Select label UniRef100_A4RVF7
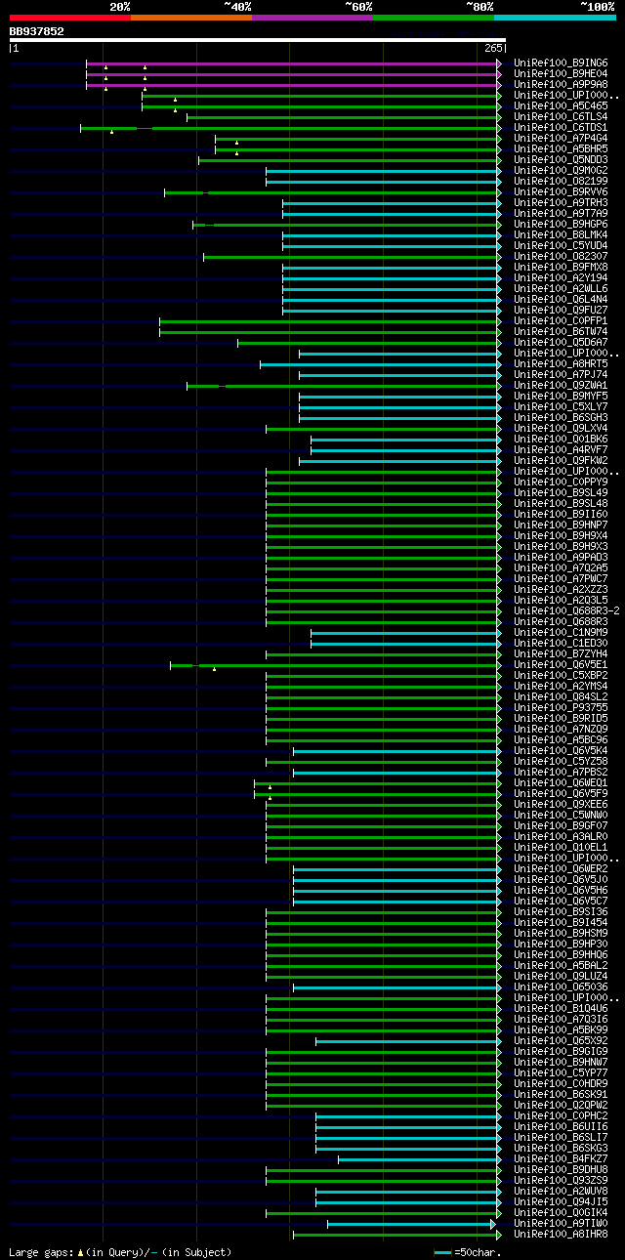625x1260 pixels. coord(561,450)
